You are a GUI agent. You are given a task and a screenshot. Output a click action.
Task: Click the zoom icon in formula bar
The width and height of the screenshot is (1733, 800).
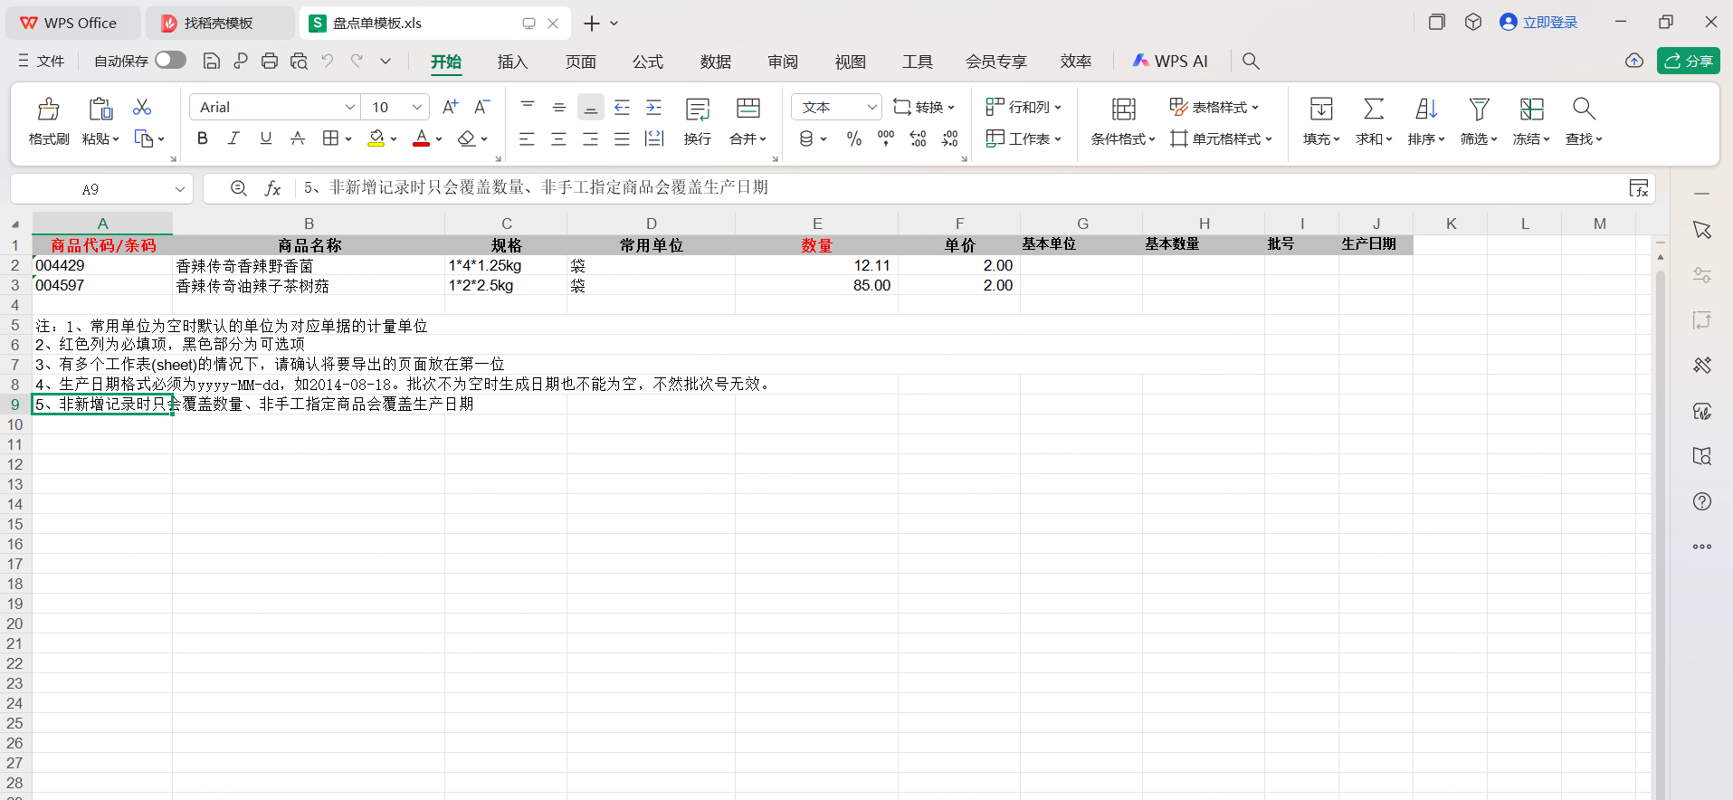click(238, 188)
